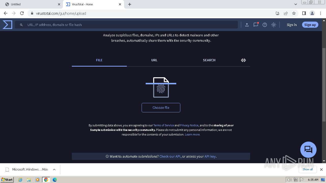
Task: Click the Choose file button
Action: coord(161,108)
